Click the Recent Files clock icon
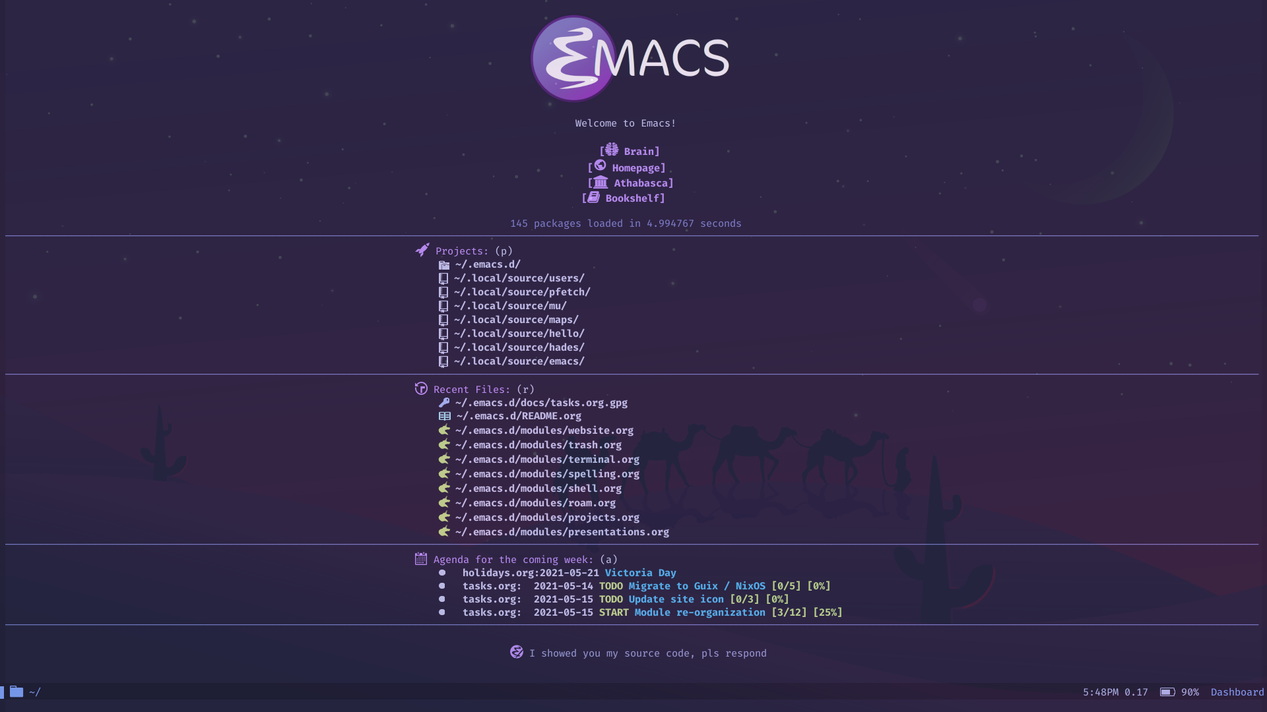 coord(420,388)
